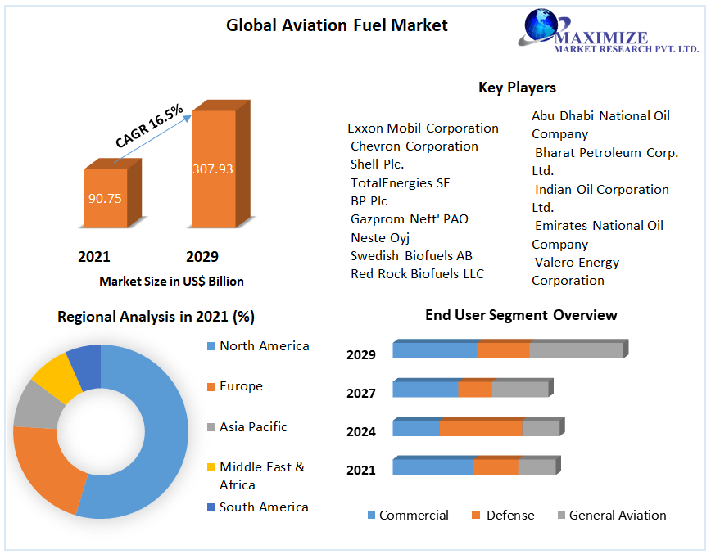Image resolution: width=711 pixels, height=554 pixels.
Task: Click the General Aviation legend marker
Action: point(561,516)
